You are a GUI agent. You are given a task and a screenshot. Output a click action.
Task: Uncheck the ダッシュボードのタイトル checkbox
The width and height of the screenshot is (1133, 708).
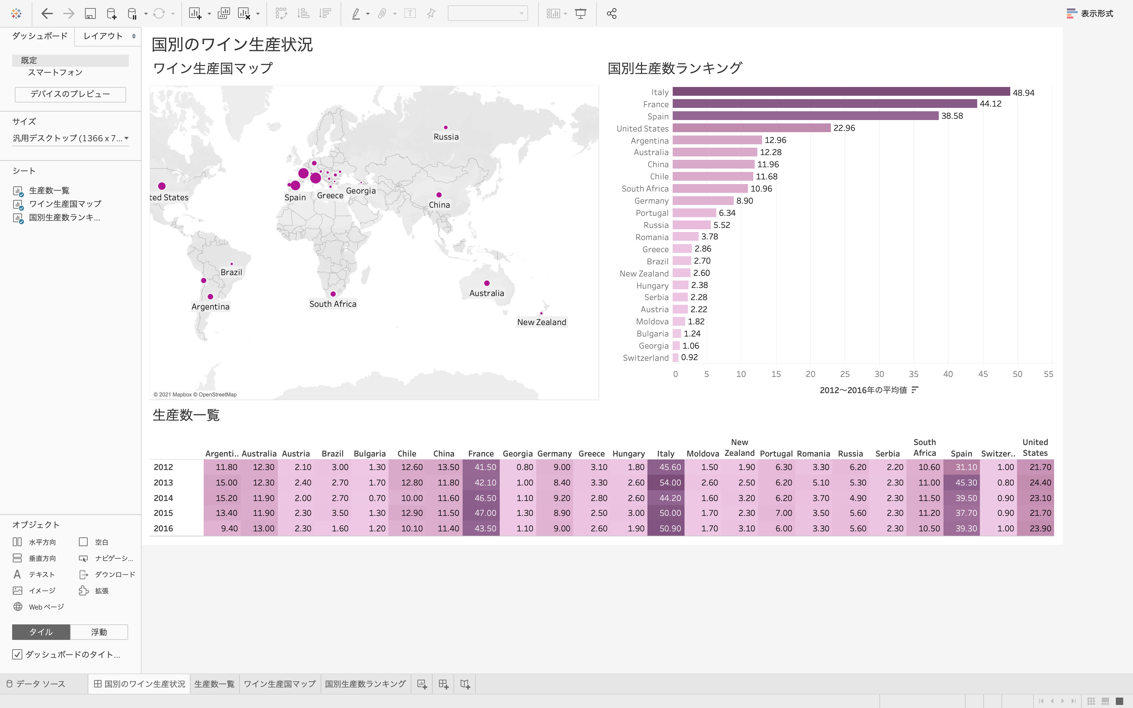(17, 654)
